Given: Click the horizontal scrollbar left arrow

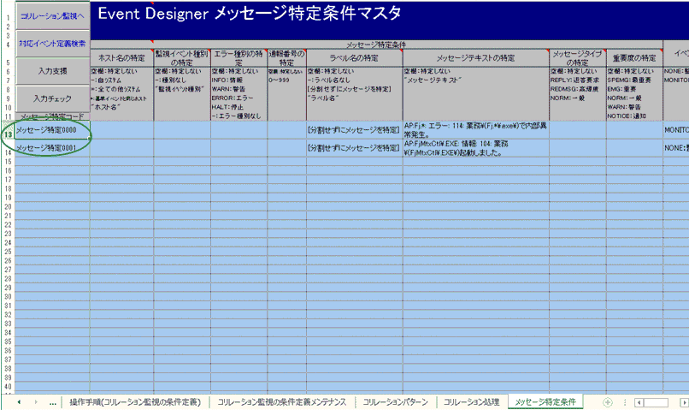Looking at the screenshot, I should [639, 402].
